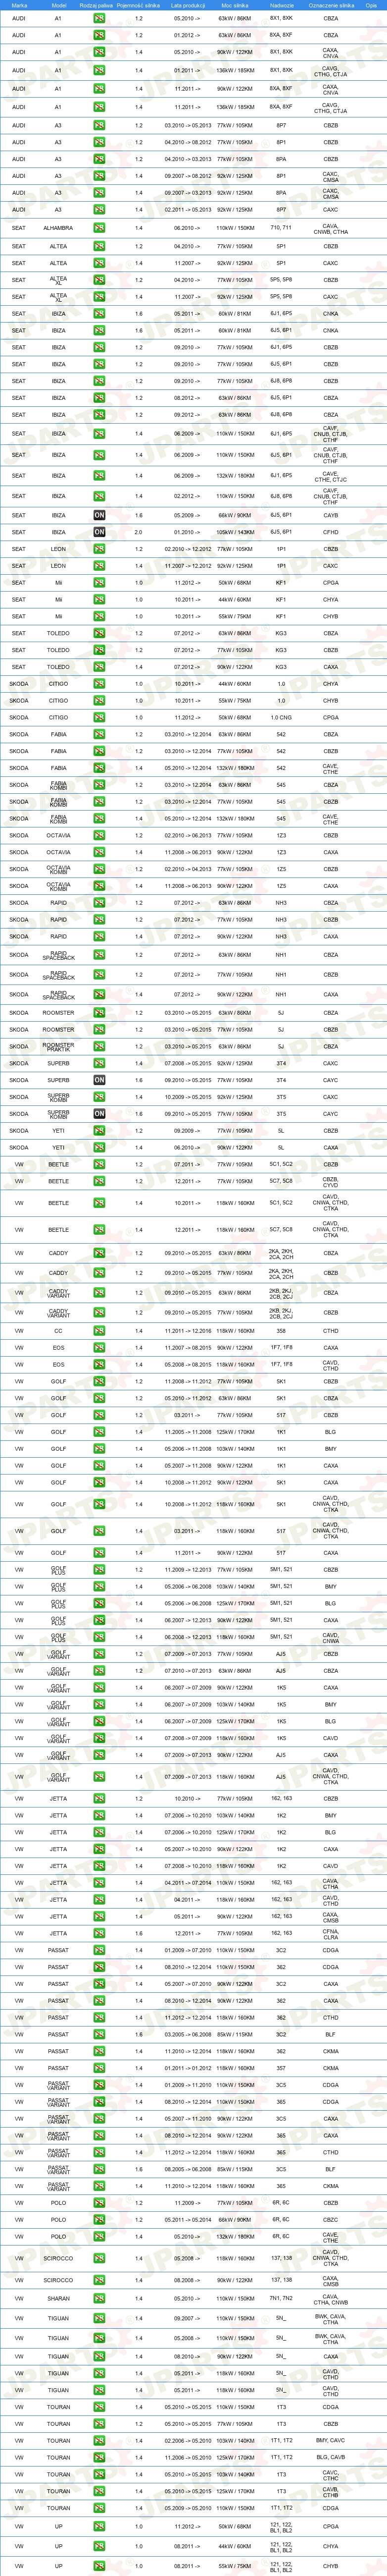
Task: Click the '105kW / 143KM' power cell
Action: (x=236, y=532)
